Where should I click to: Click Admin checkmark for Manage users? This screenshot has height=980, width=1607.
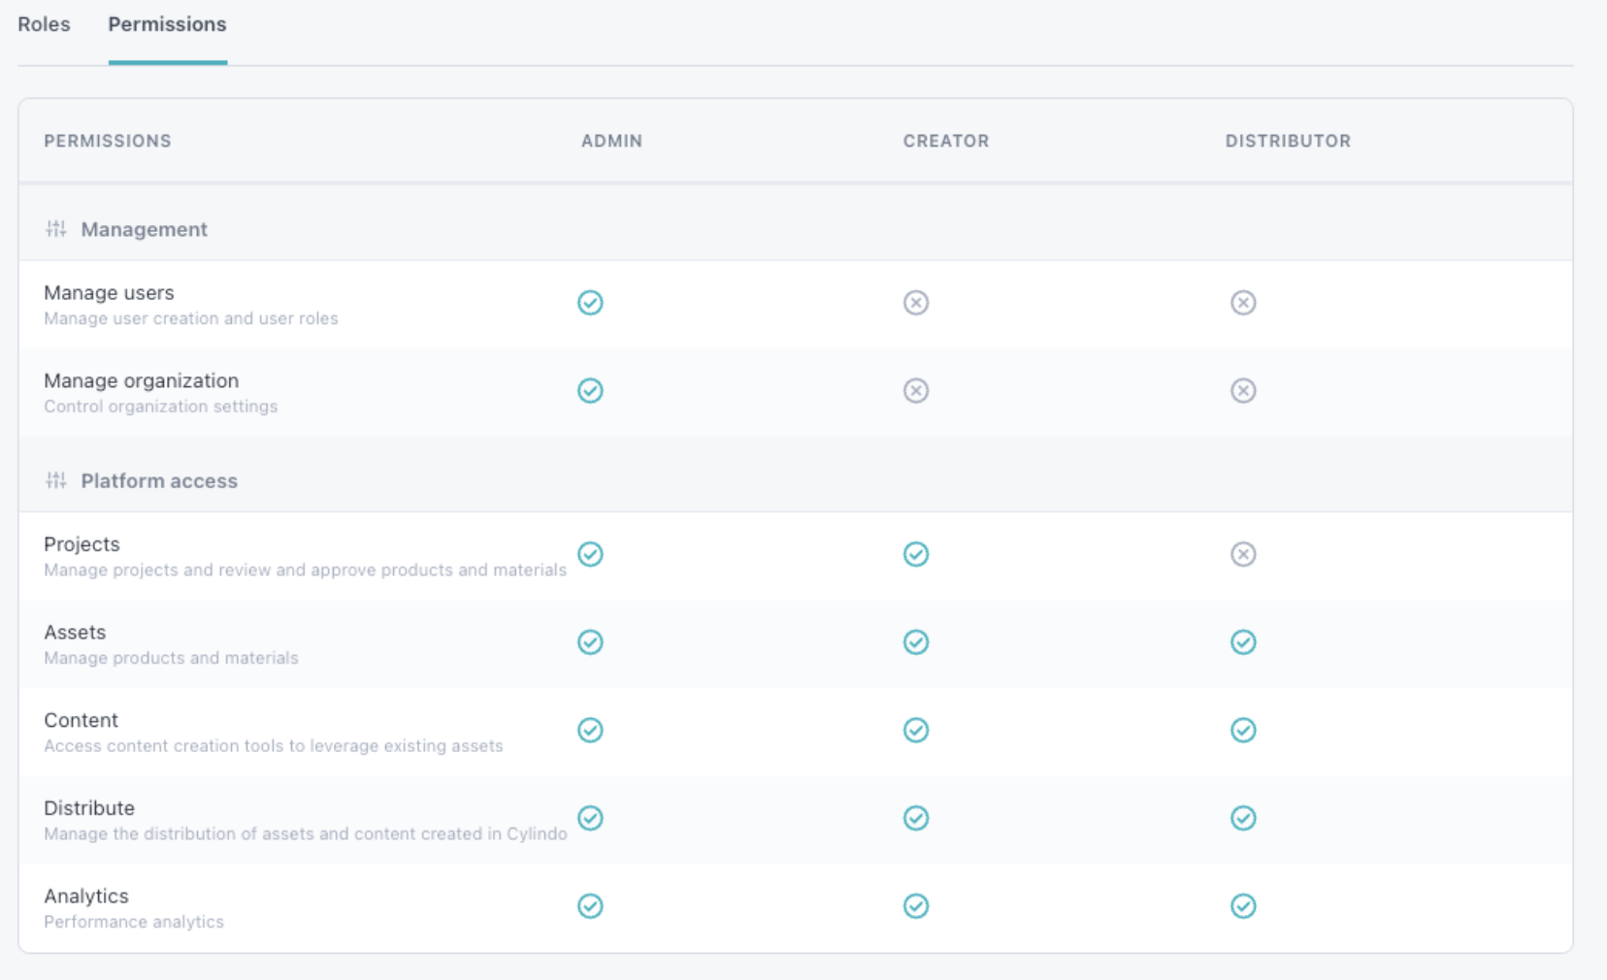pyautogui.click(x=590, y=303)
